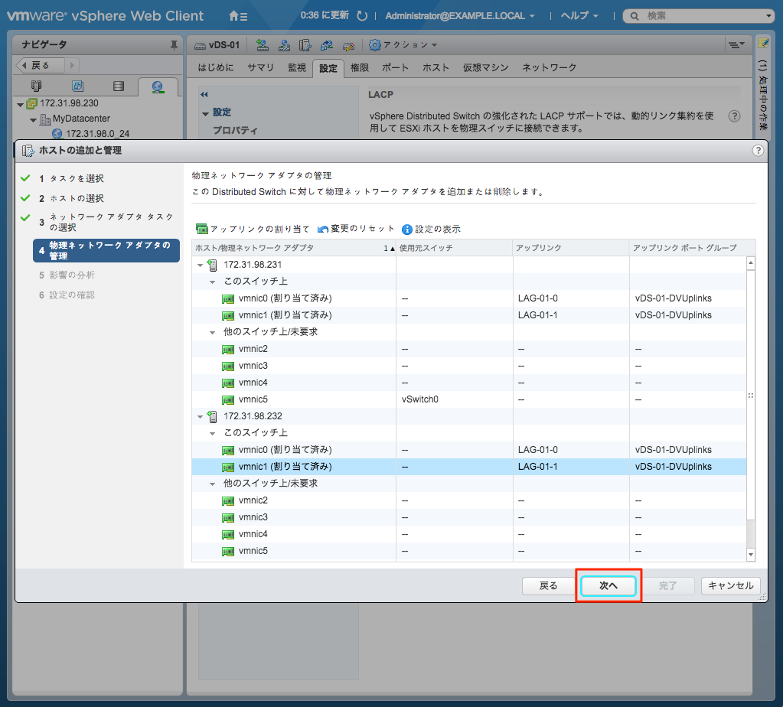Open the search options dropdown arrow
783x707 pixels.
[768, 16]
